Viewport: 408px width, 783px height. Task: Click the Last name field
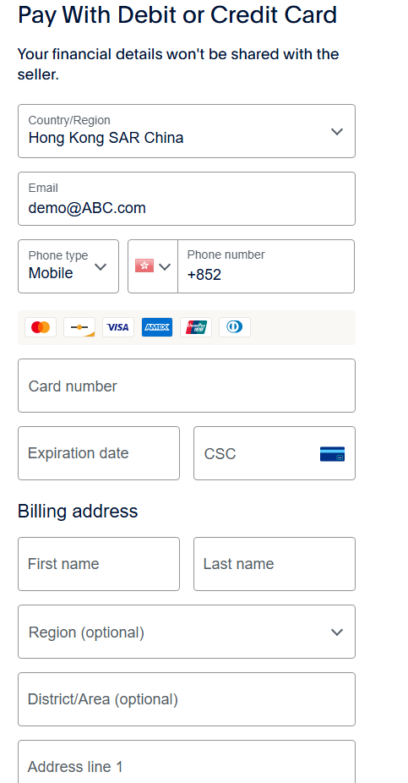(275, 564)
